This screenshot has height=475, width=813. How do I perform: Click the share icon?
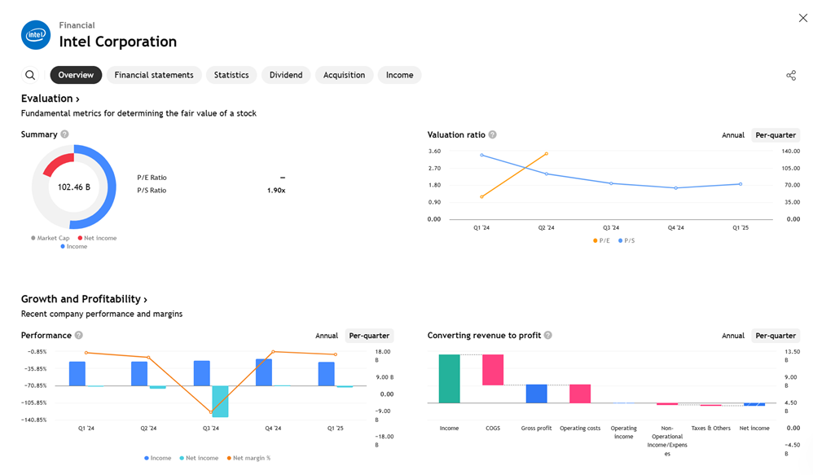click(791, 76)
